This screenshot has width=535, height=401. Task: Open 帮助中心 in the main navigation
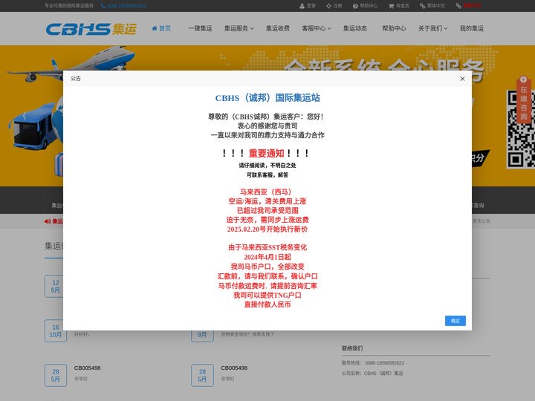click(394, 28)
